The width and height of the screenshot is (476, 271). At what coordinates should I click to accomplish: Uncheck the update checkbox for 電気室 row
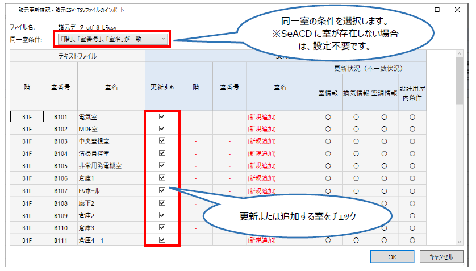point(162,116)
